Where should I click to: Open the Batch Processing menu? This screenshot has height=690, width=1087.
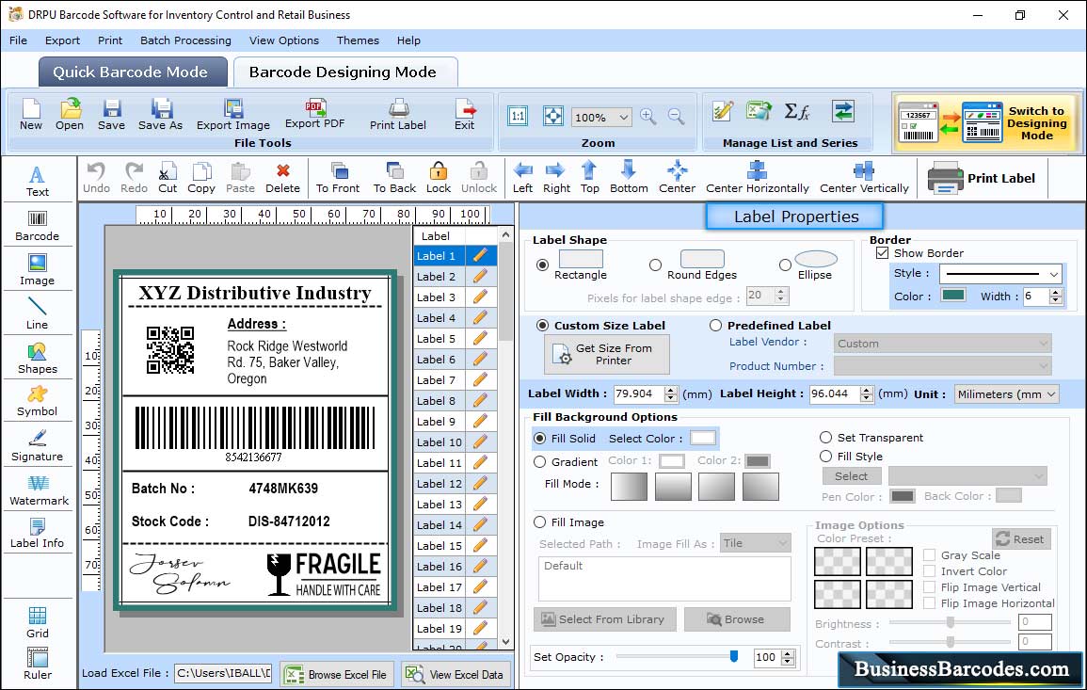tap(185, 40)
